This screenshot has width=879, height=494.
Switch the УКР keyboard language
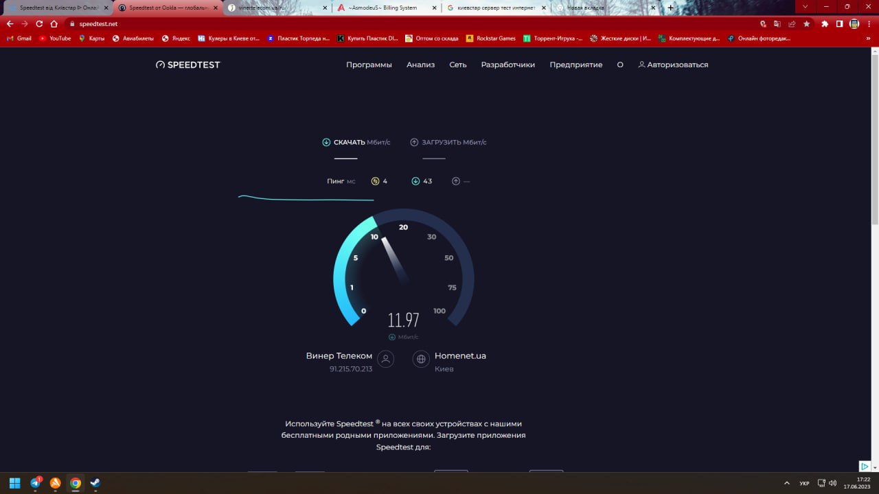[804, 483]
